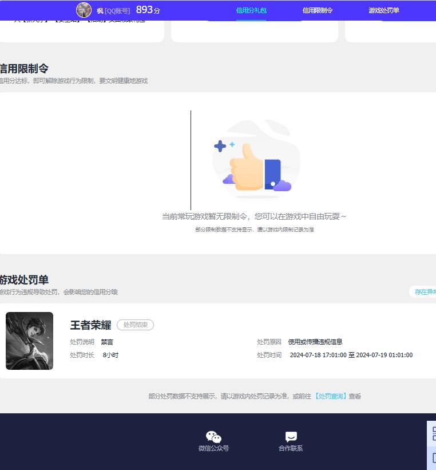Click the 合作联系 chat icon
Image resolution: width=436 pixels, height=470 pixels.
click(291, 437)
